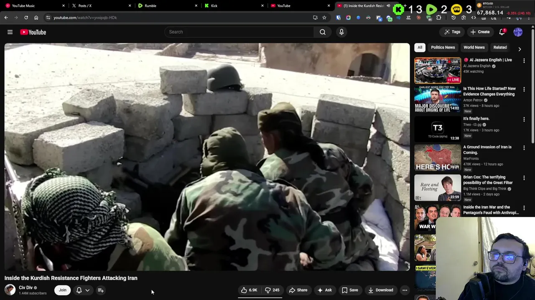The image size is (535, 300).
Task: Click the main video player frame
Action: (207, 157)
